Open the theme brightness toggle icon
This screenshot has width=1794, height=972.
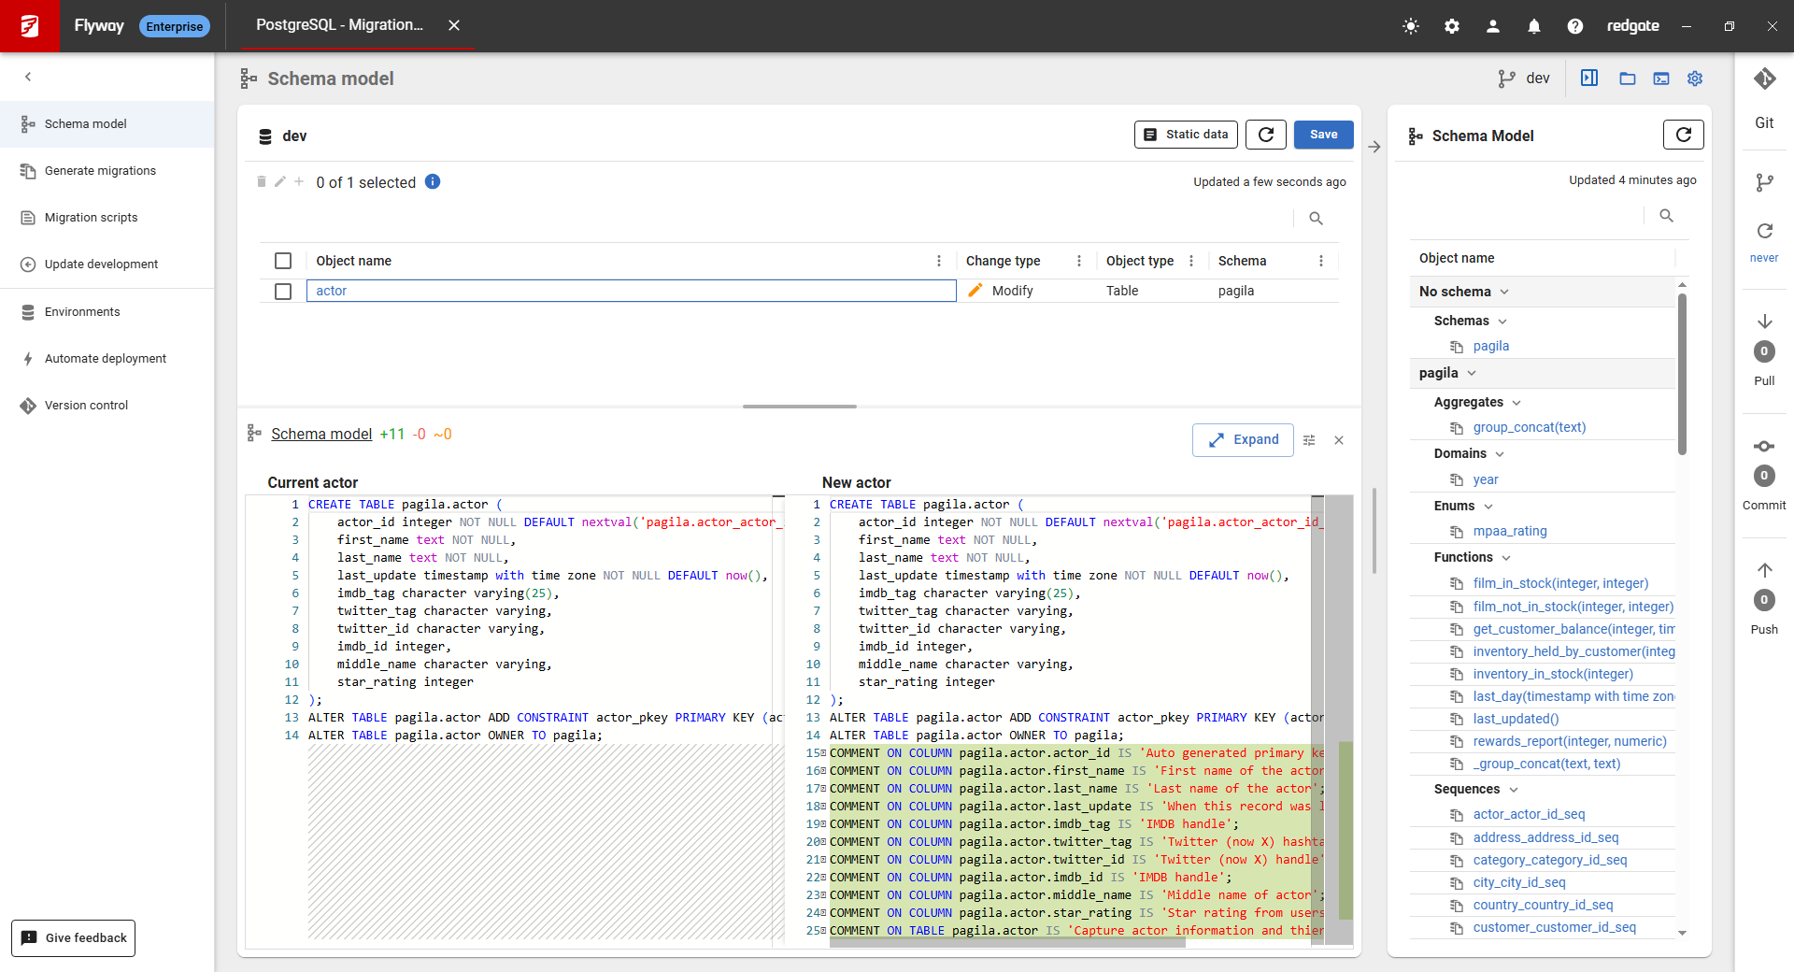[x=1410, y=26]
